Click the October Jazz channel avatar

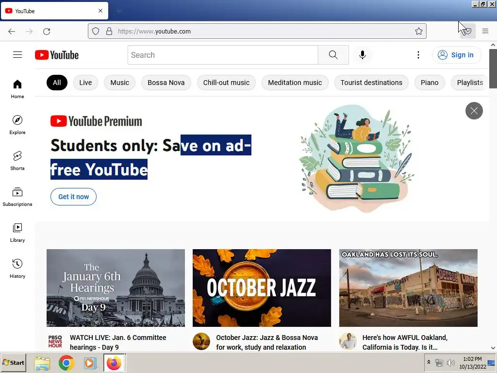pyautogui.click(x=201, y=341)
